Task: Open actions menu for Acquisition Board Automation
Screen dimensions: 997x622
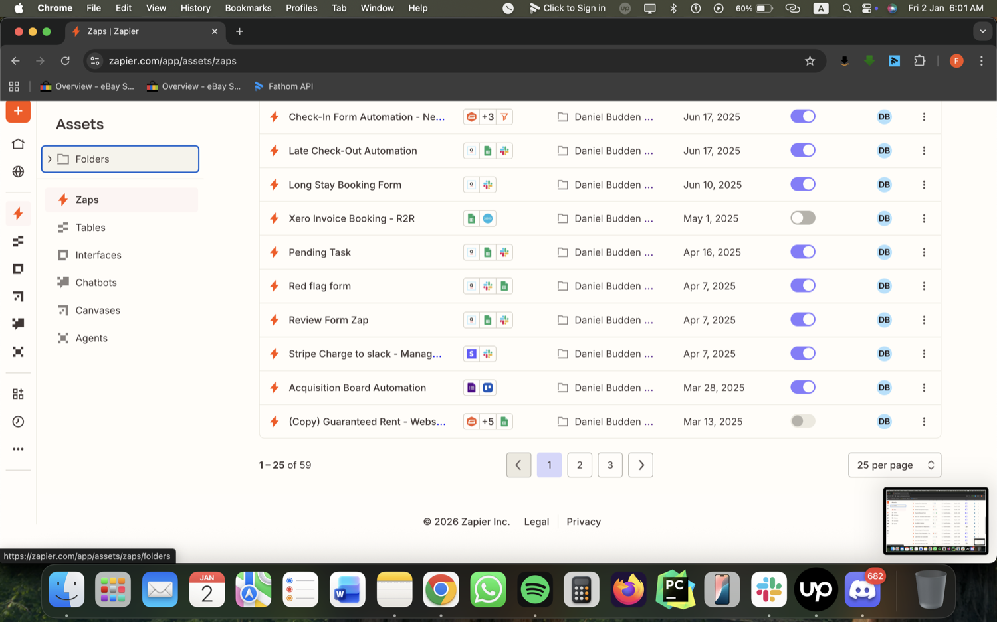Action: 924,388
